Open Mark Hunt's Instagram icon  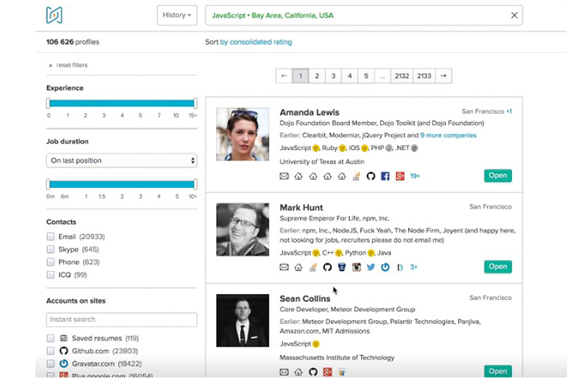click(357, 267)
